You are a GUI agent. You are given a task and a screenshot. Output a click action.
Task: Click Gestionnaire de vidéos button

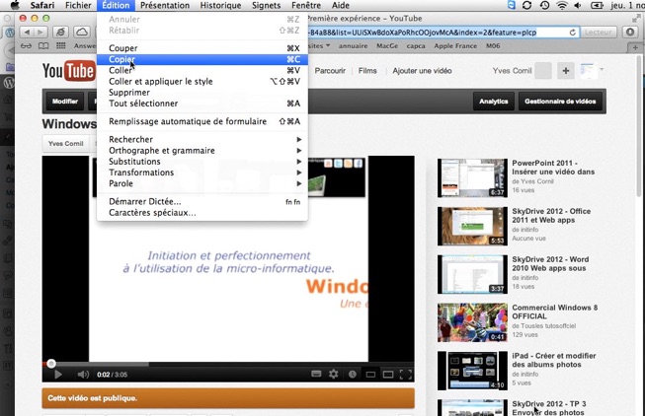point(560,102)
